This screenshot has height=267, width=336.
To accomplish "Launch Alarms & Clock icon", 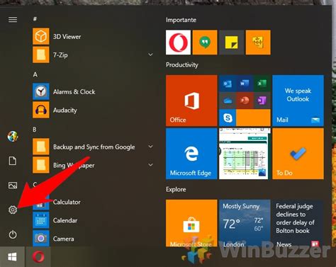I will pos(41,91).
